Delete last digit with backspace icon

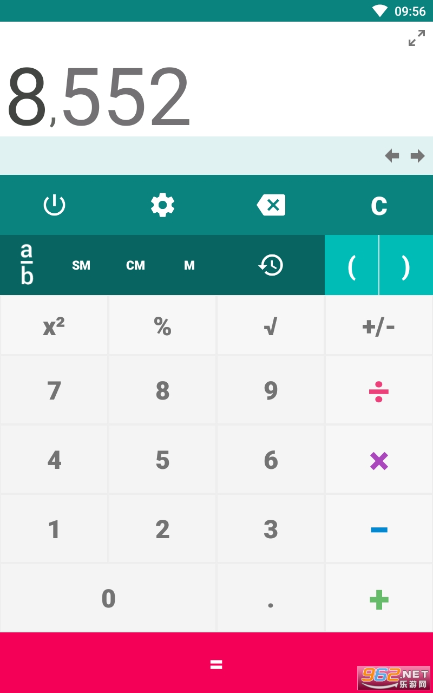coord(271,205)
